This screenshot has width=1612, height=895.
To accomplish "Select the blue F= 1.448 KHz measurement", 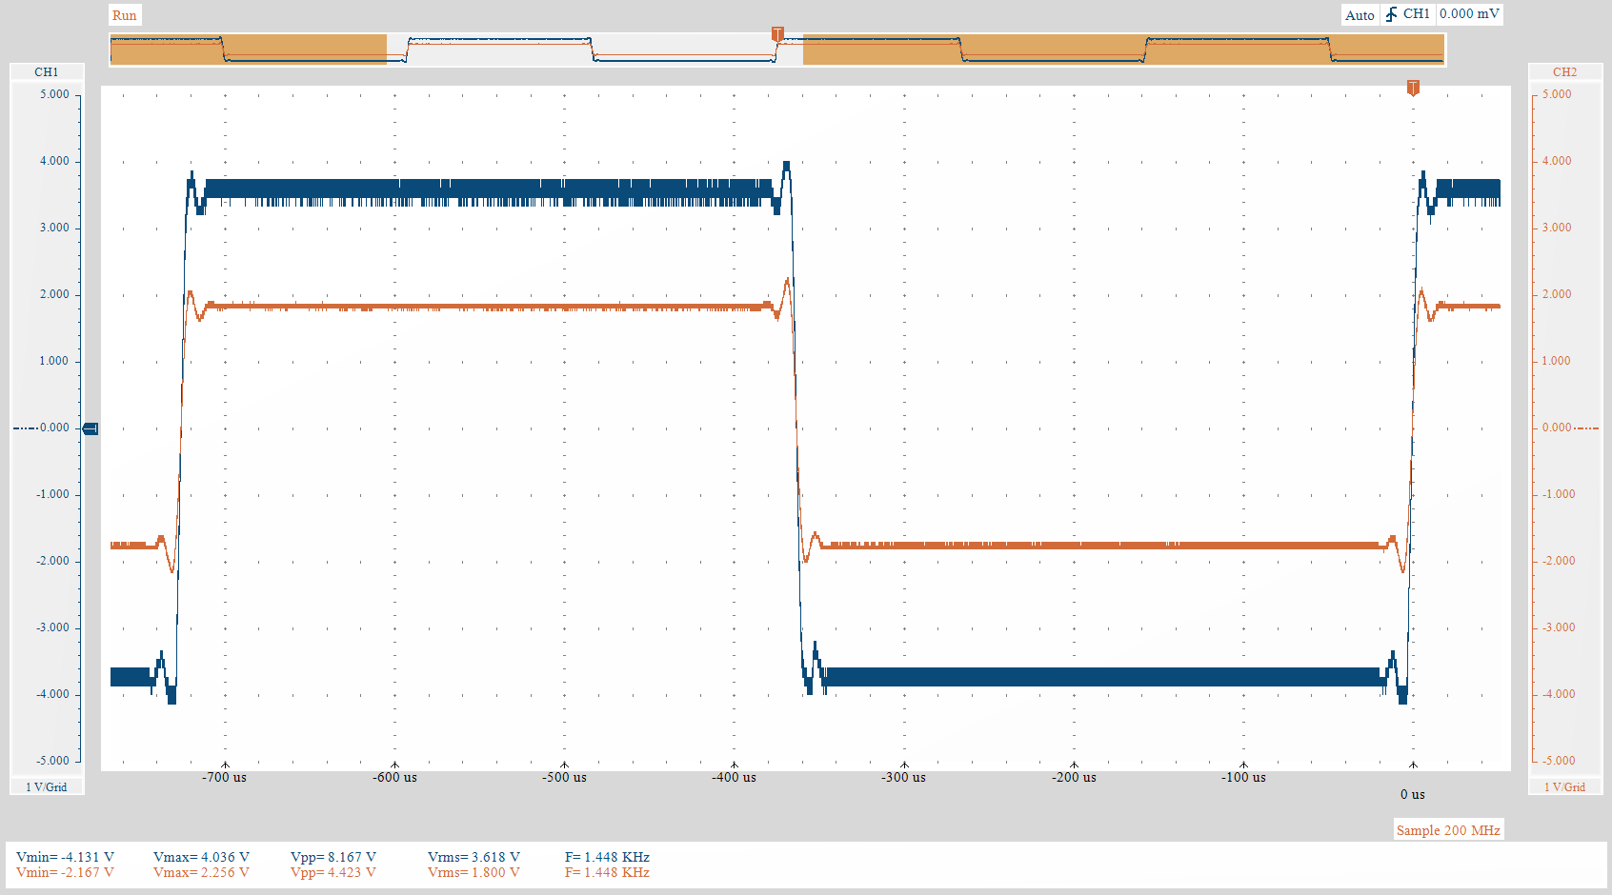I will tap(607, 857).
